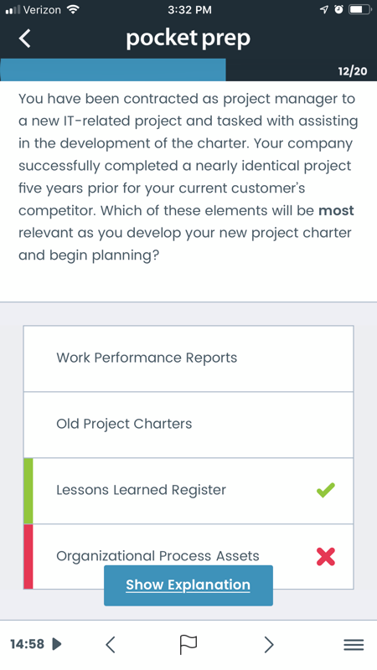Select Work Performance Reports answer
Screen dimensions: 377x670
pyautogui.click(x=188, y=358)
